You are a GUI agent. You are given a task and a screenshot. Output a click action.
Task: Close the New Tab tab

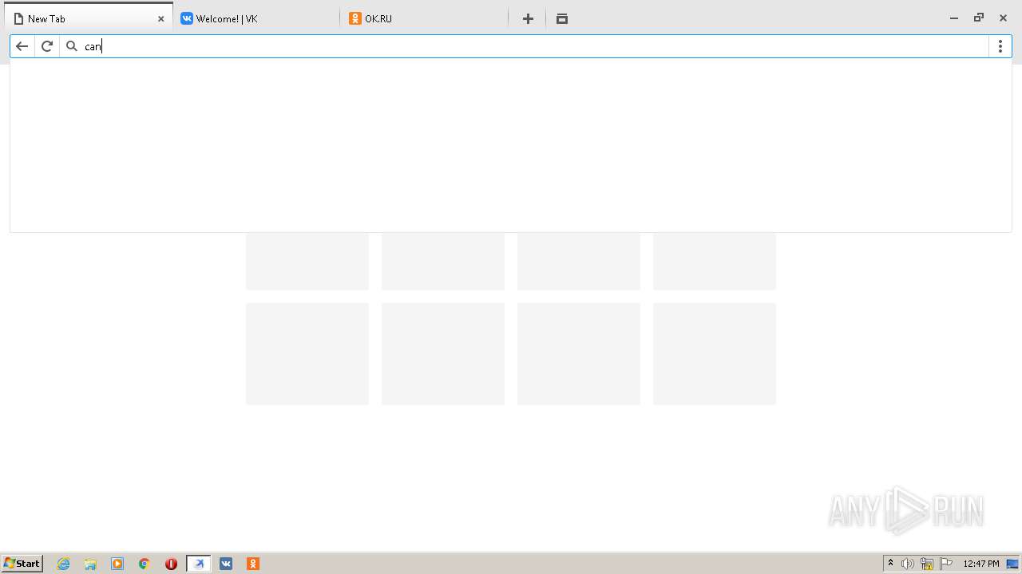tap(160, 18)
